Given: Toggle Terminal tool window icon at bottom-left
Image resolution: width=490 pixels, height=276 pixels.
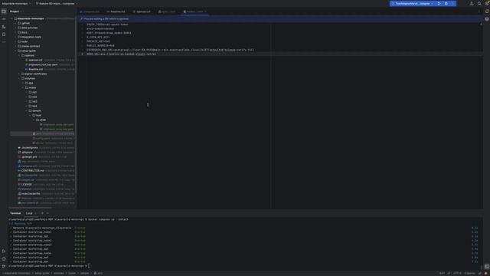Looking at the screenshot, I should click(4, 266).
